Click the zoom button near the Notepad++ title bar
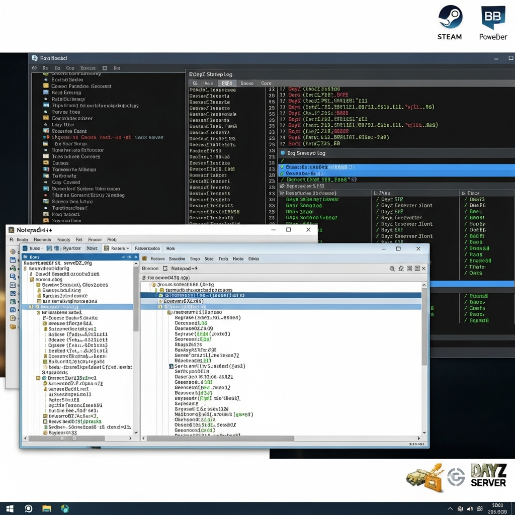 click(x=392, y=269)
